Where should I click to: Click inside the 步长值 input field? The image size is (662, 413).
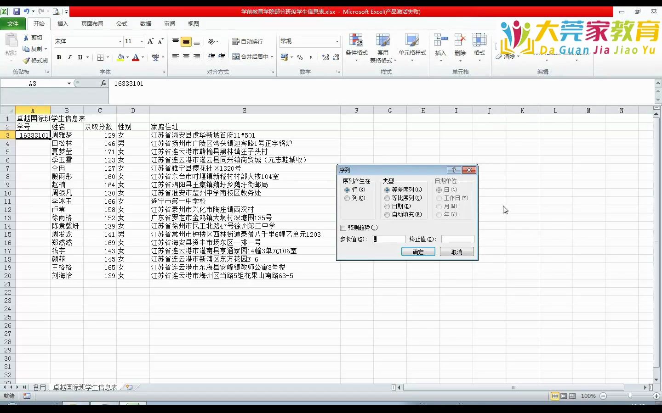[388, 239]
